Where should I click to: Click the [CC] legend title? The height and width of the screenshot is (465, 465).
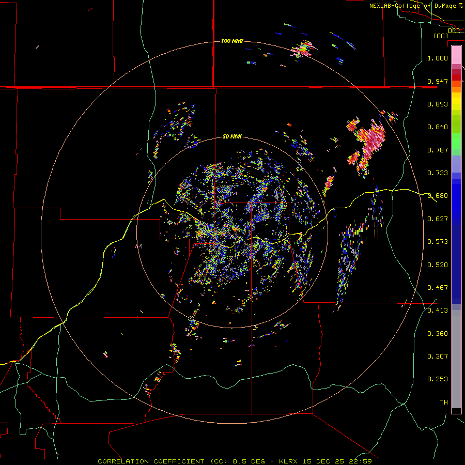coord(441,36)
